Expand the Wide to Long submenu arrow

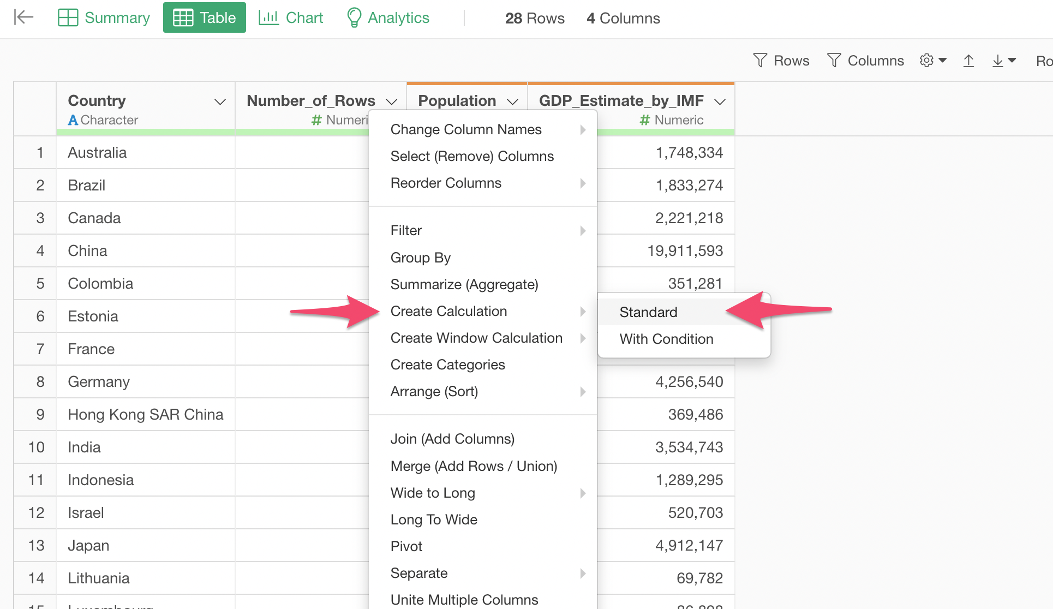click(583, 493)
